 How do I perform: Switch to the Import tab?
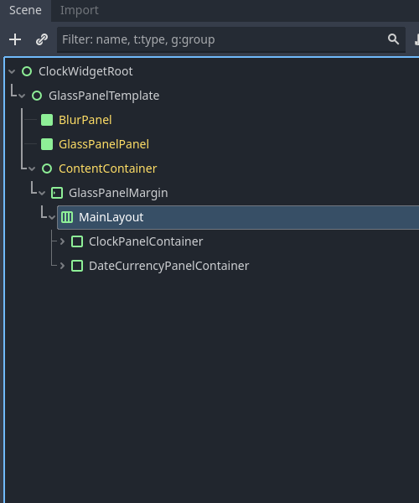[x=79, y=10]
